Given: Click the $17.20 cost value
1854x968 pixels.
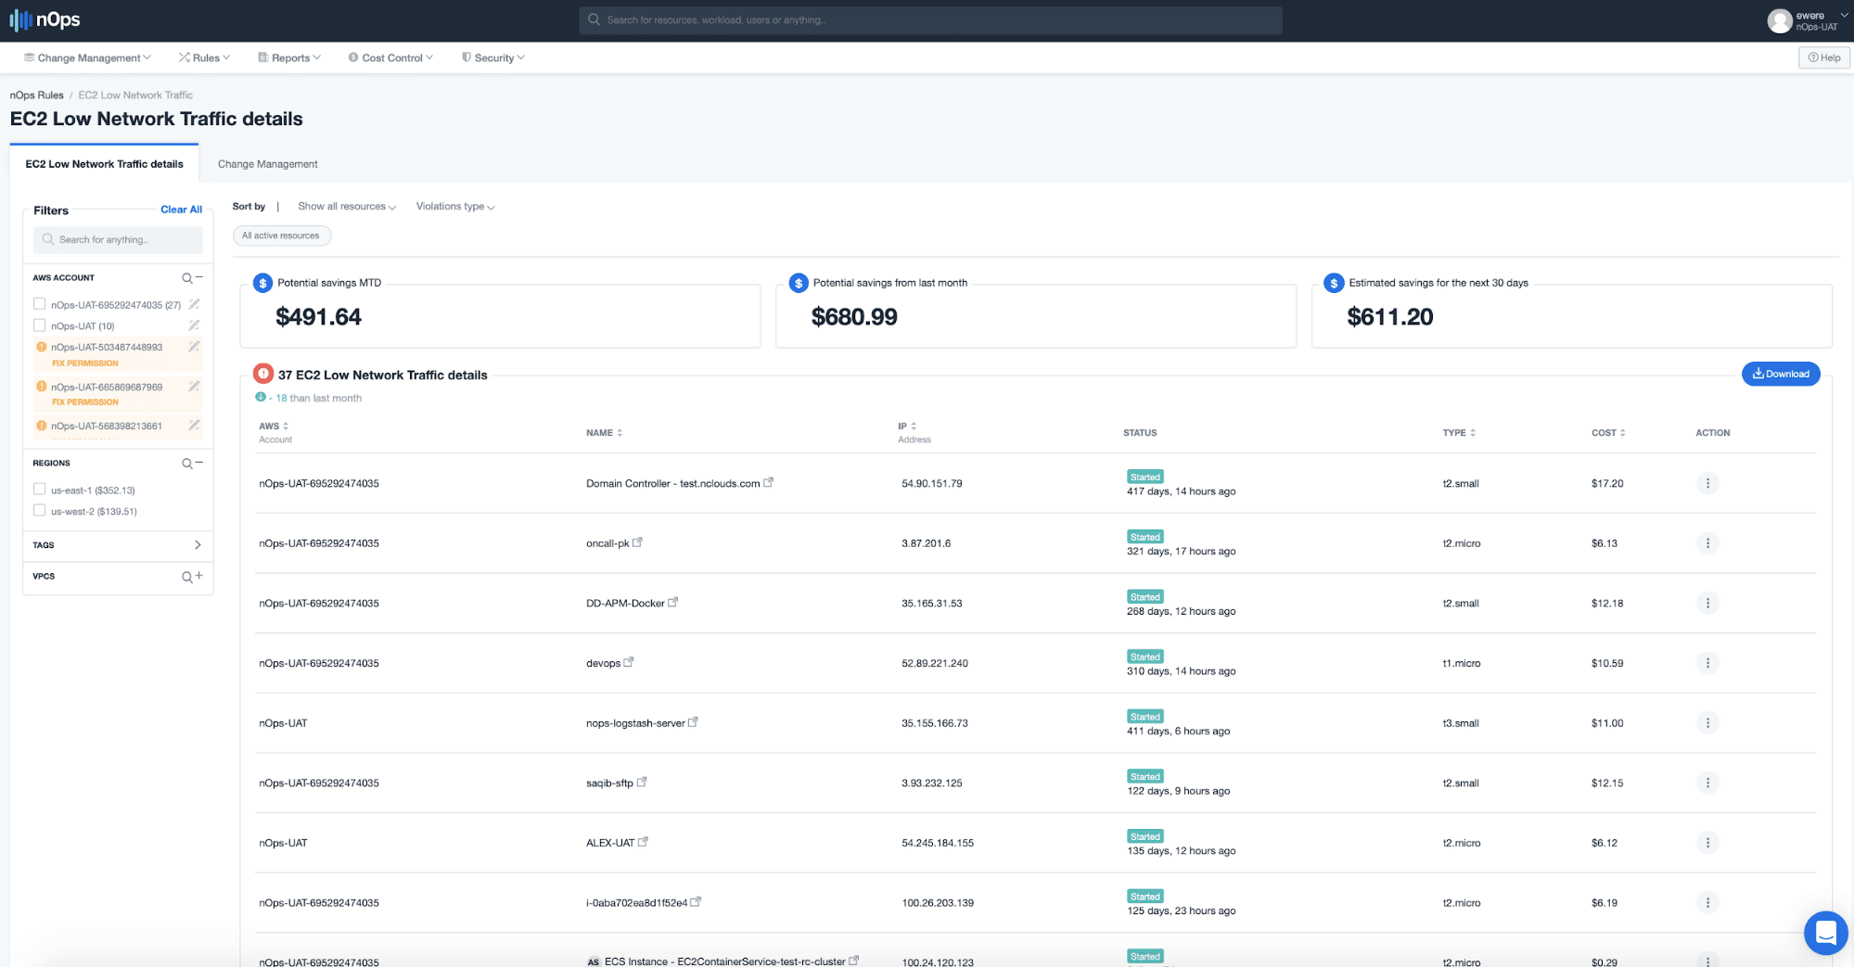Looking at the screenshot, I should pyautogui.click(x=1606, y=484).
